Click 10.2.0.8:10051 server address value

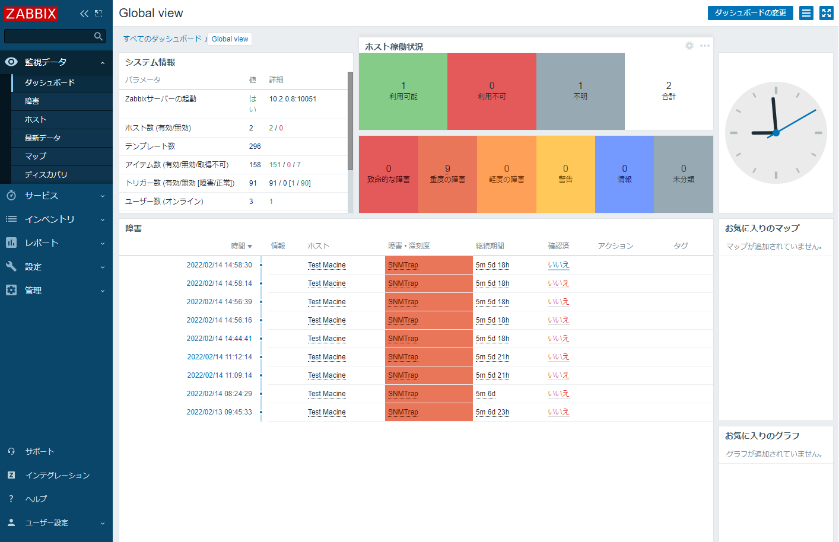pos(293,99)
